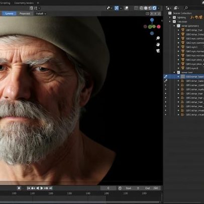
Task: Open the dropdown arrow beside the gizmo icon
Action: click(x=121, y=8)
